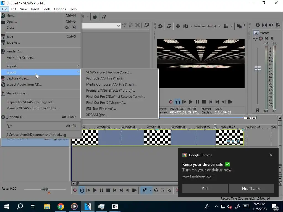
Task: Click Video Preview on external monitor icon
Action: click(x=169, y=26)
